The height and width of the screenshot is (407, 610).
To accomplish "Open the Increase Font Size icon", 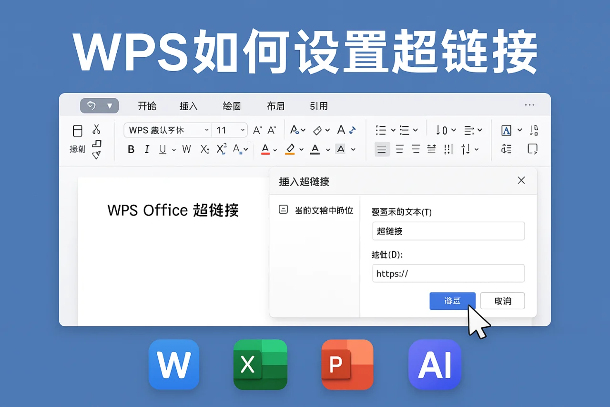I will tap(257, 130).
